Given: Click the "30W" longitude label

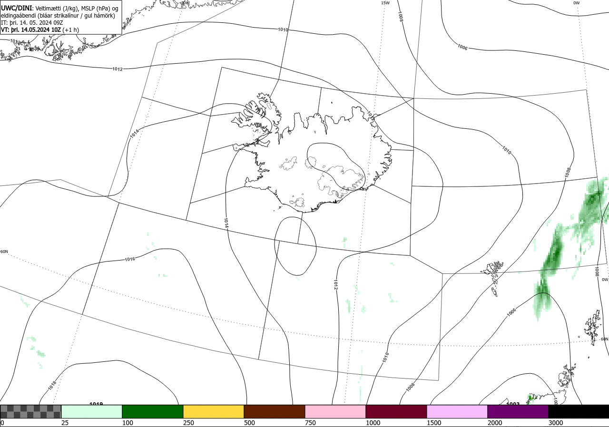Looking at the screenshot, I should click(x=185, y=3).
